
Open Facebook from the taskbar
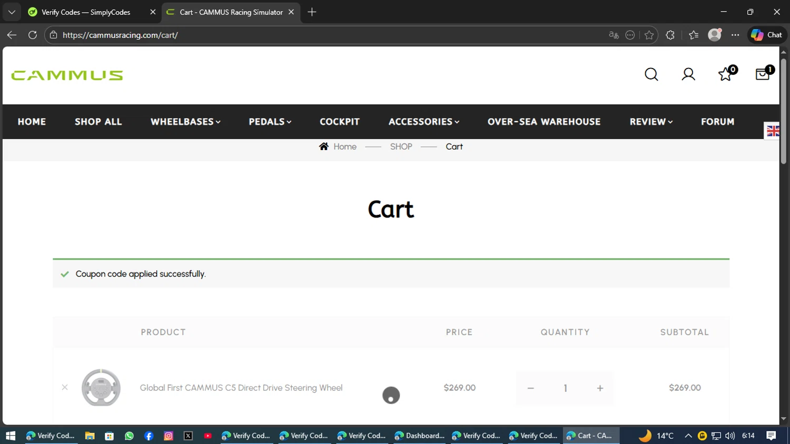click(x=149, y=436)
